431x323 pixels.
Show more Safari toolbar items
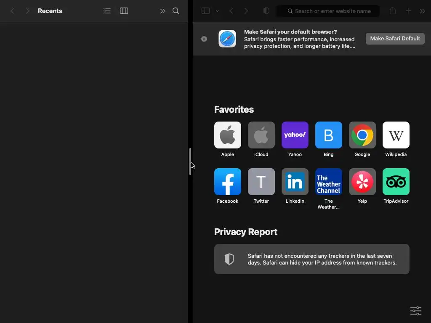423,11
